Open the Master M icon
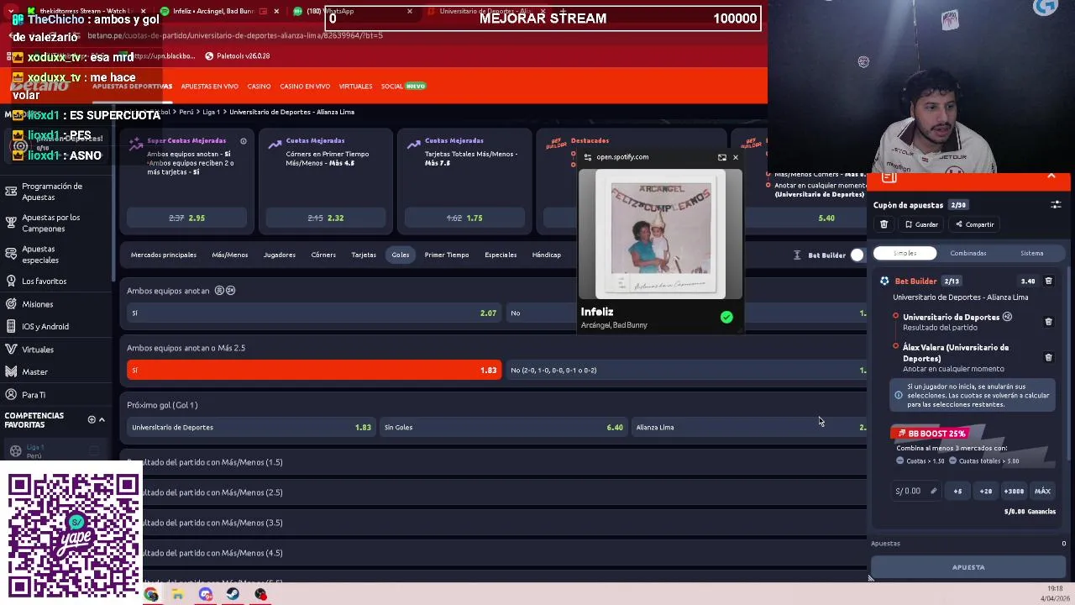Viewport: 1075px width, 605px height. (10, 371)
